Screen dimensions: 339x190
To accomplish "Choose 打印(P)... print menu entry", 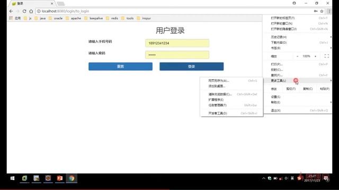I will 298,64.
